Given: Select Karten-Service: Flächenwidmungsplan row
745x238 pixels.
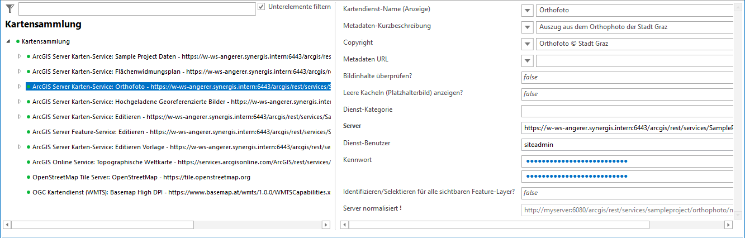Looking at the screenshot, I should [182, 72].
